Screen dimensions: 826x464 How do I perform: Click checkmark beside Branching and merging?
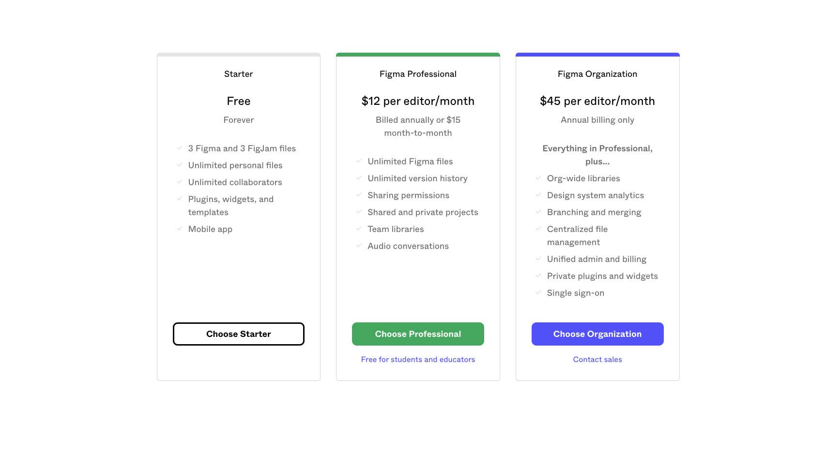coord(538,212)
